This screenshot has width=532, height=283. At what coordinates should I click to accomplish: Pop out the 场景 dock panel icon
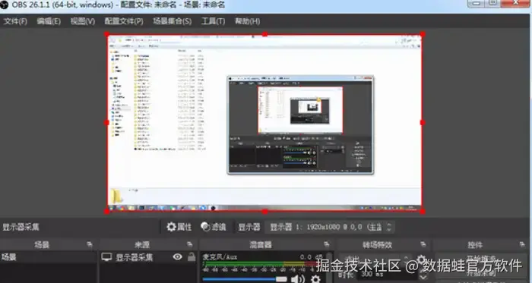[89, 244]
